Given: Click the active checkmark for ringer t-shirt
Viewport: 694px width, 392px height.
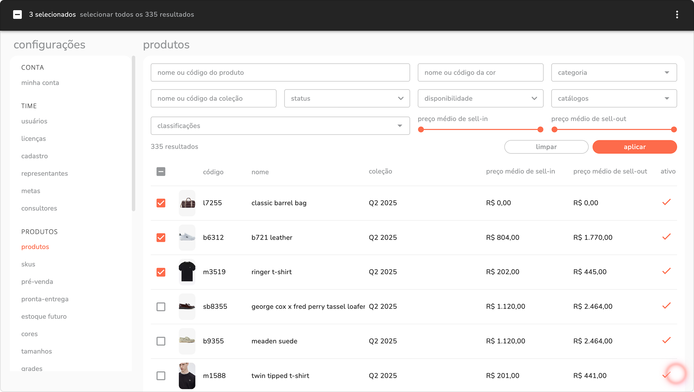Looking at the screenshot, I should [x=666, y=271].
